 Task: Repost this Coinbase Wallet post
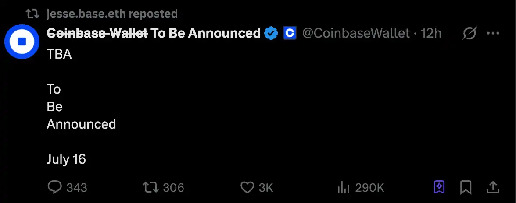coord(150,187)
